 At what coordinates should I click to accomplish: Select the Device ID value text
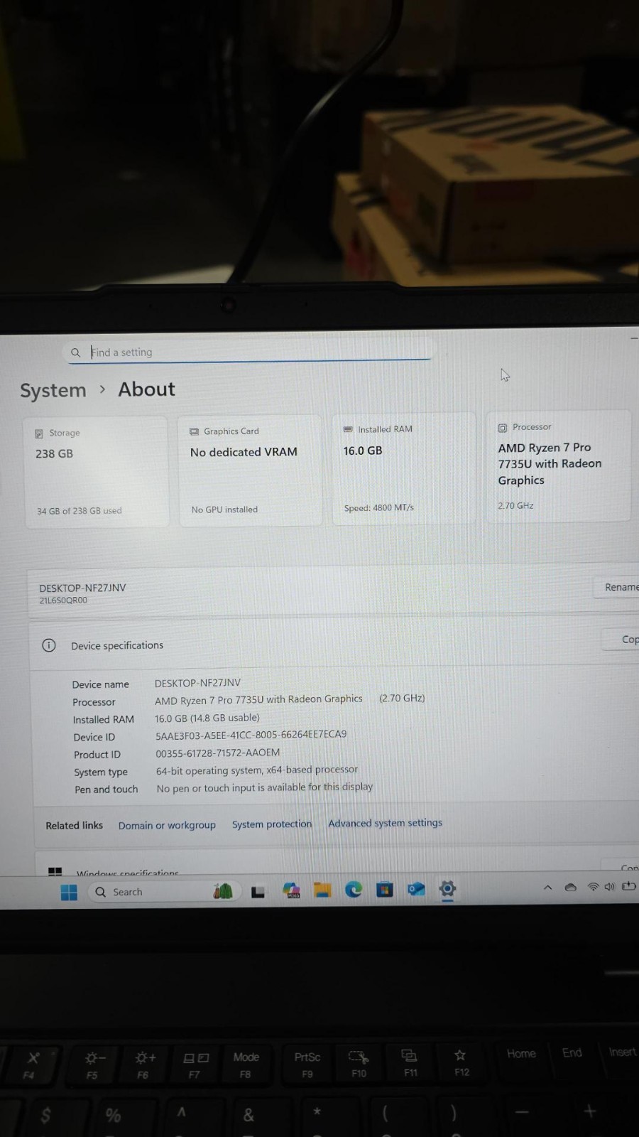tap(251, 735)
